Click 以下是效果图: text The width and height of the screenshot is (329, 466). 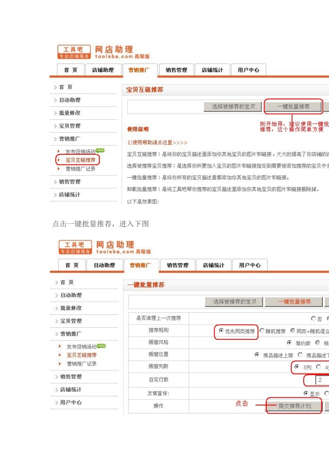143,201
